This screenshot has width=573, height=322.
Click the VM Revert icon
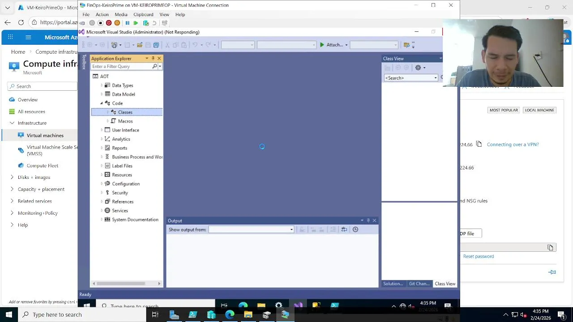(x=154, y=23)
